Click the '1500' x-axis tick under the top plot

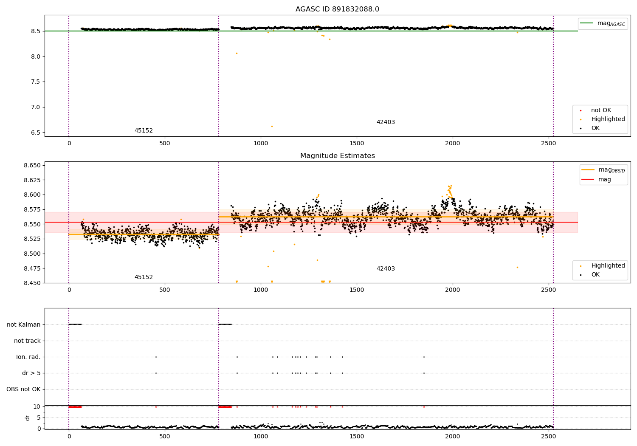click(x=357, y=144)
